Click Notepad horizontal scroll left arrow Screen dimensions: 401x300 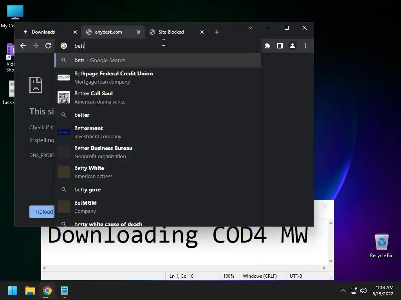click(44, 268)
